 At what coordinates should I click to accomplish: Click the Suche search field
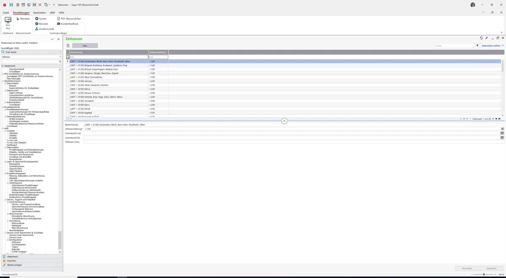tap(454, 45)
